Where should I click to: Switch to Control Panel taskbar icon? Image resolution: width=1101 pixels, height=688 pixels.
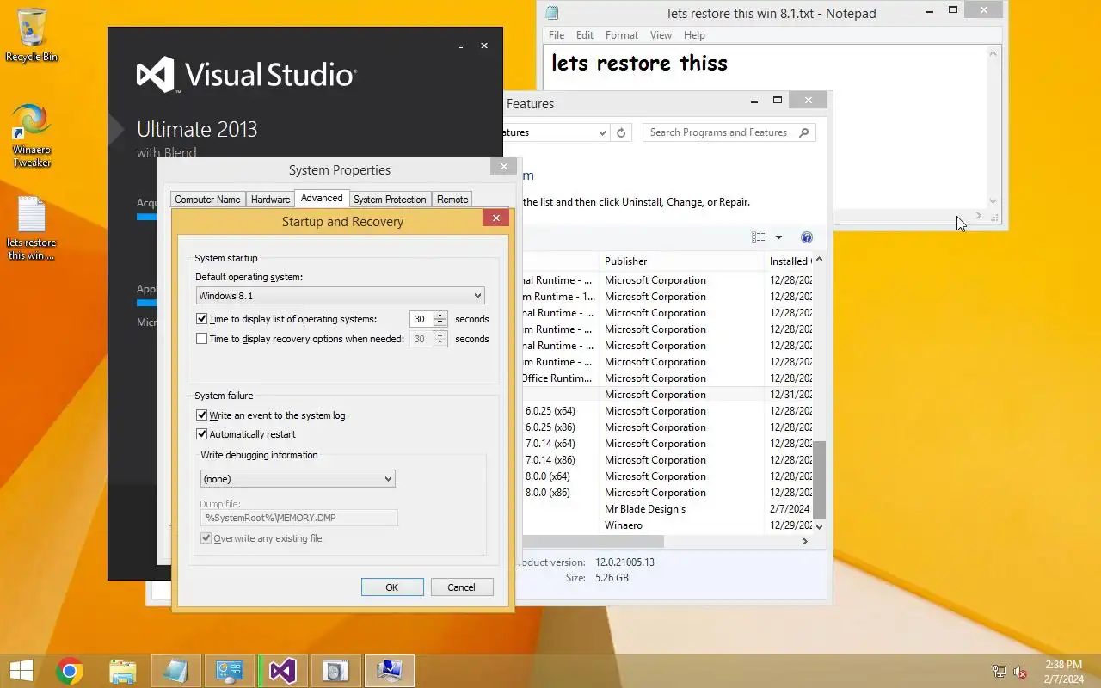click(230, 671)
